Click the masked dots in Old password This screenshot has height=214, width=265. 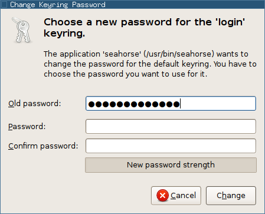134,104
